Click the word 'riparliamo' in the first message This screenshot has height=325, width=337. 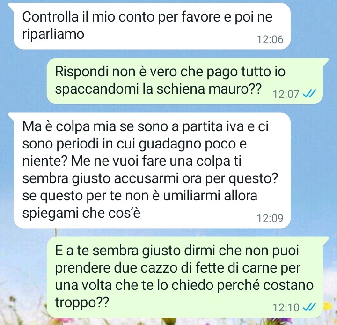(53, 34)
